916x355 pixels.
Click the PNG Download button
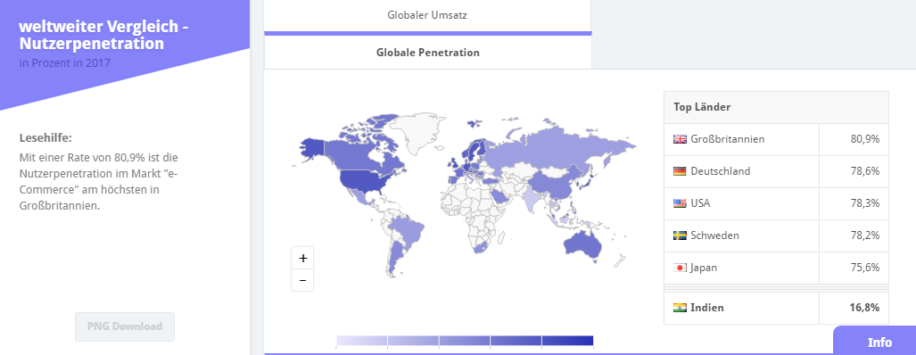point(125,327)
